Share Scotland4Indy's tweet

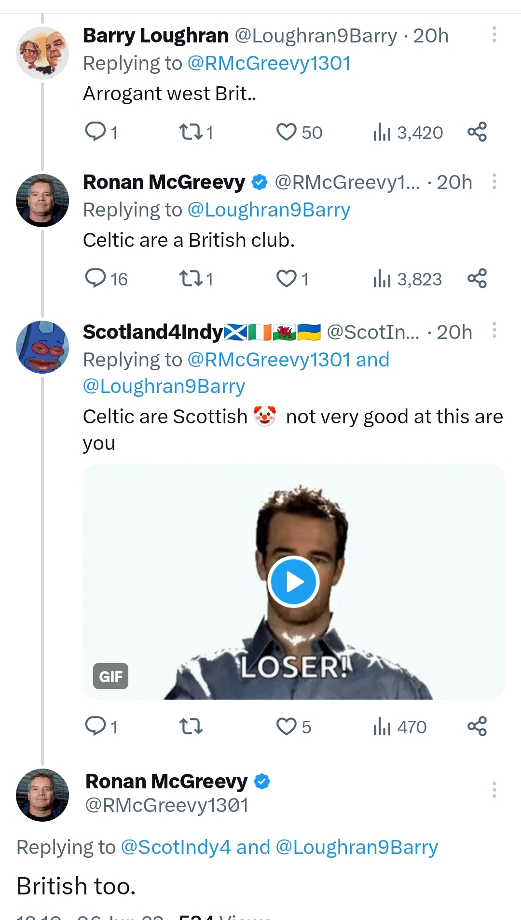[x=477, y=726]
